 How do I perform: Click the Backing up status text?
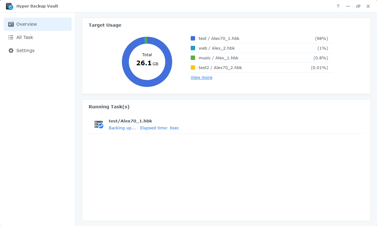pyautogui.click(x=122, y=128)
